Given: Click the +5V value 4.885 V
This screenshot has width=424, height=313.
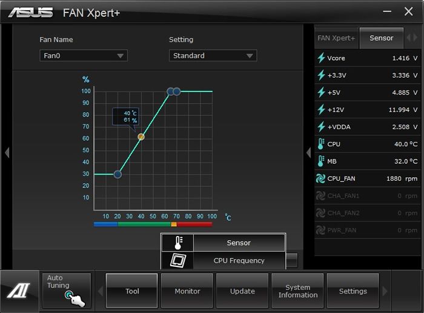Looking at the screenshot, I should 405,92.
